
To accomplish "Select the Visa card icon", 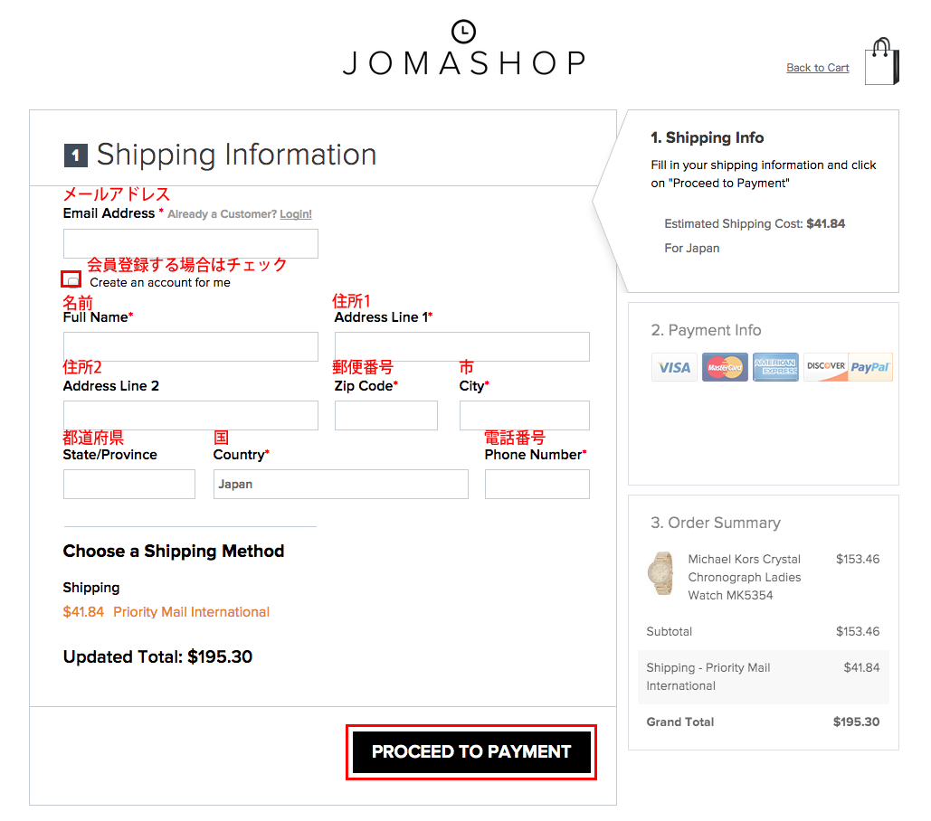I will (675, 367).
